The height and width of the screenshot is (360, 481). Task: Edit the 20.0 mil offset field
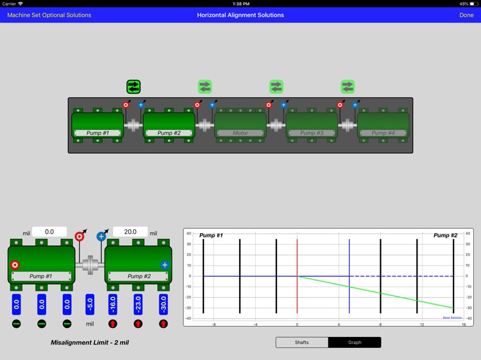(130, 232)
